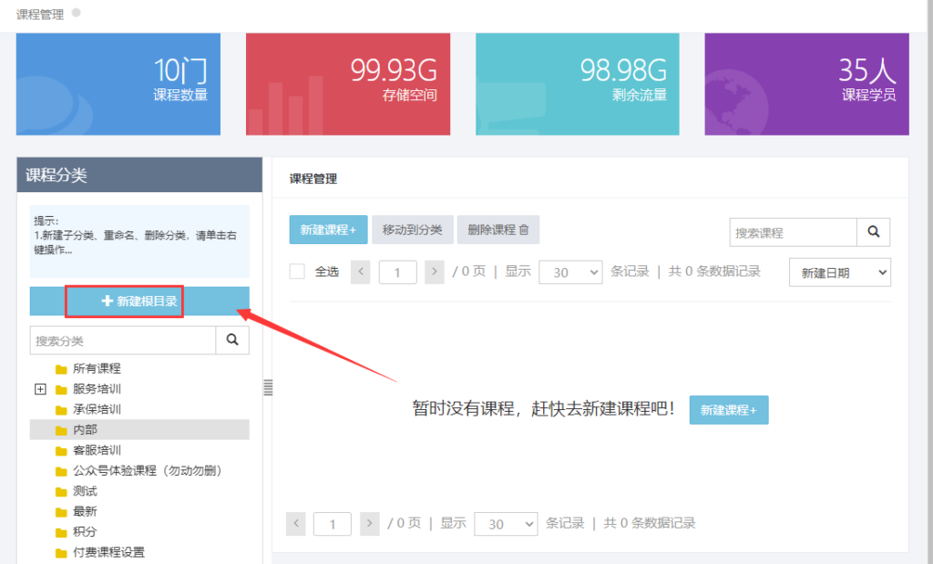Select 付费课程设置 category
Viewport: 933px width, 564px height.
pos(109,553)
